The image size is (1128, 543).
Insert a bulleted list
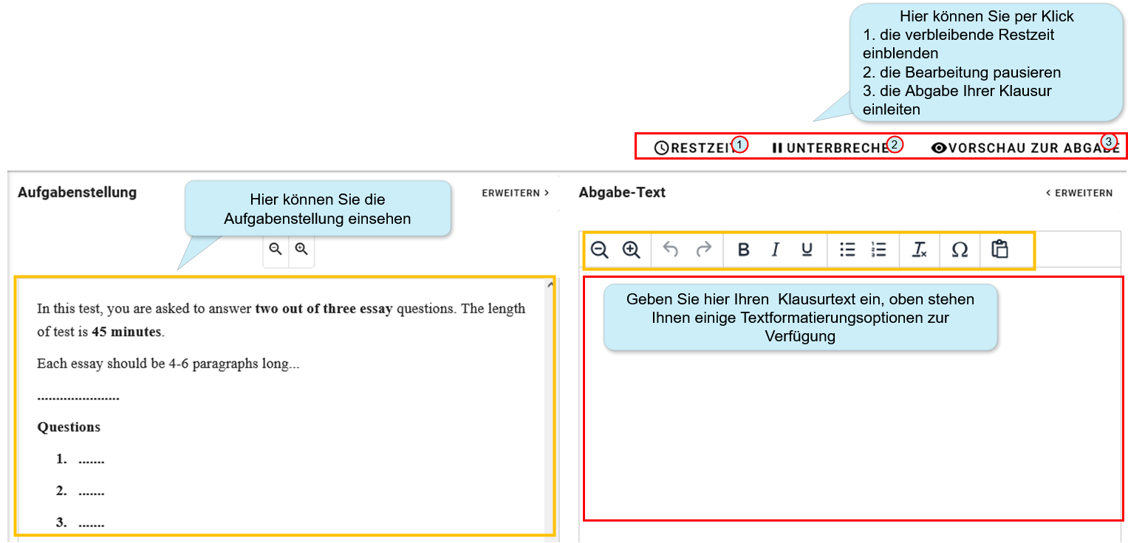pyautogui.click(x=847, y=250)
